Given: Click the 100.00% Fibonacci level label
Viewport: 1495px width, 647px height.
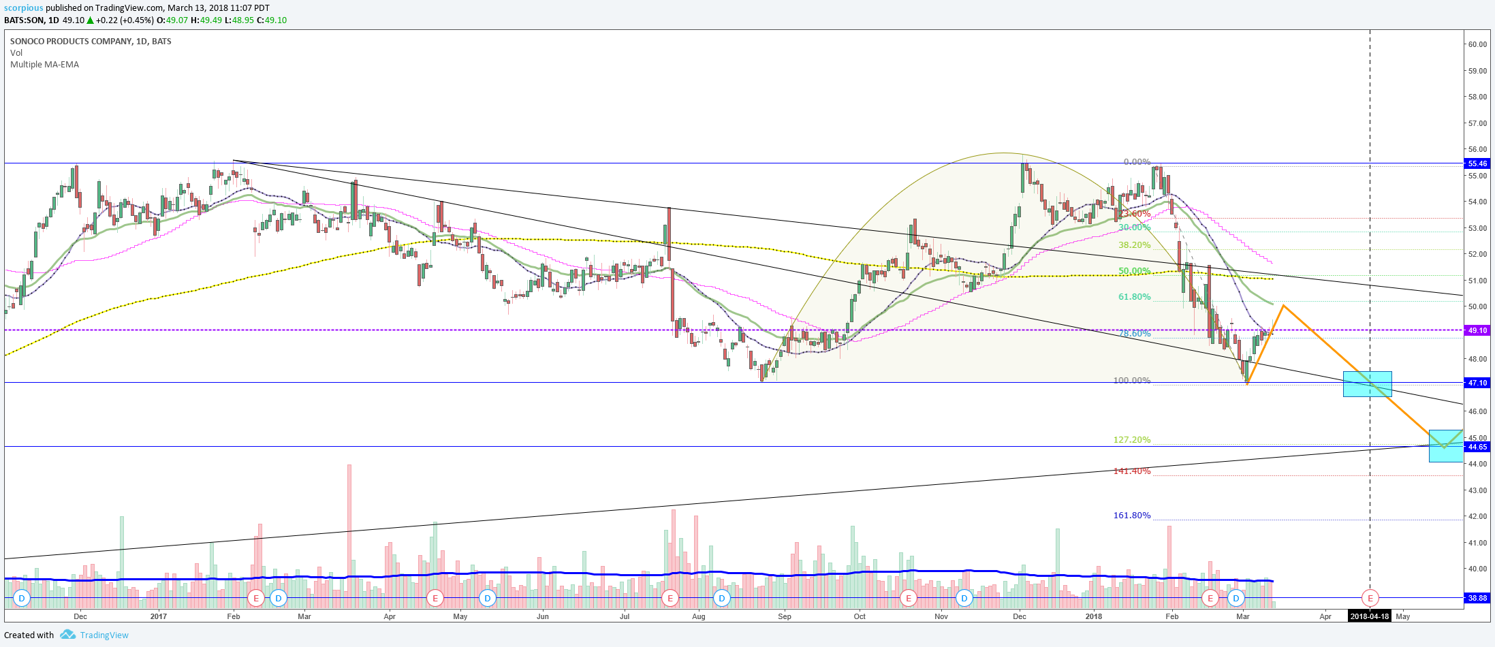Looking at the screenshot, I should point(1132,381).
